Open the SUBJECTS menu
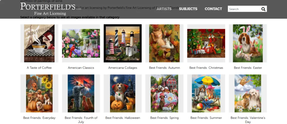 click(188, 9)
